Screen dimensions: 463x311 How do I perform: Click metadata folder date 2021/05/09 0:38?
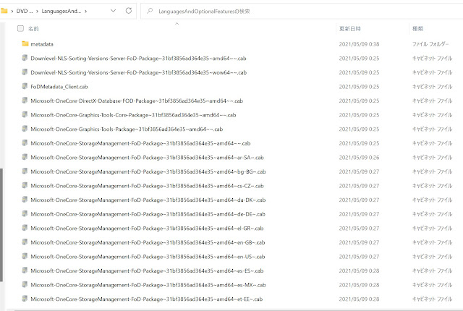[x=359, y=44]
